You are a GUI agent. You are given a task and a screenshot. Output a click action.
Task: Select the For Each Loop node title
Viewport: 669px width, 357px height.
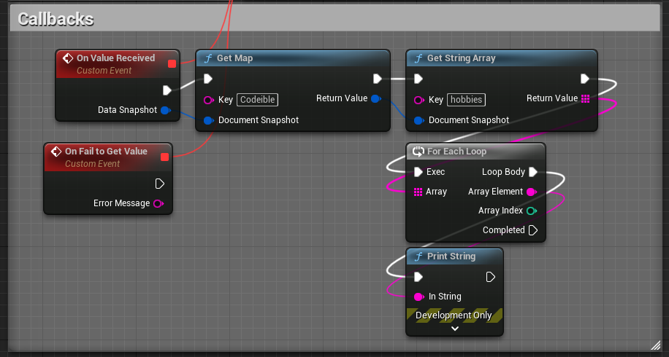coord(456,152)
